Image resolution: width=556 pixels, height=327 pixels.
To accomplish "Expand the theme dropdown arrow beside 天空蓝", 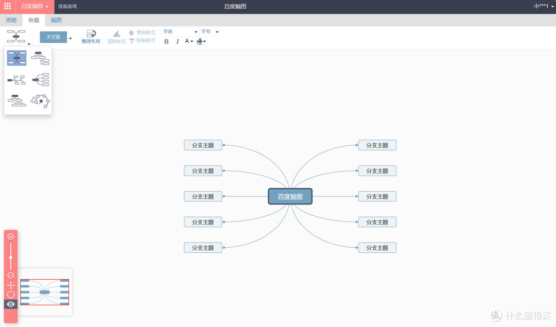I will [70, 38].
